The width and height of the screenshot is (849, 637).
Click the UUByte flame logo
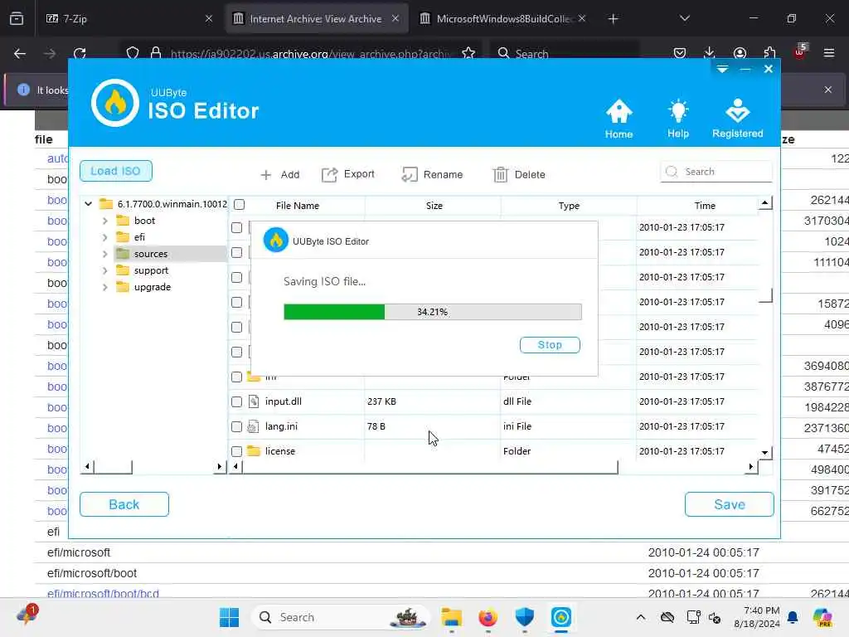[114, 103]
